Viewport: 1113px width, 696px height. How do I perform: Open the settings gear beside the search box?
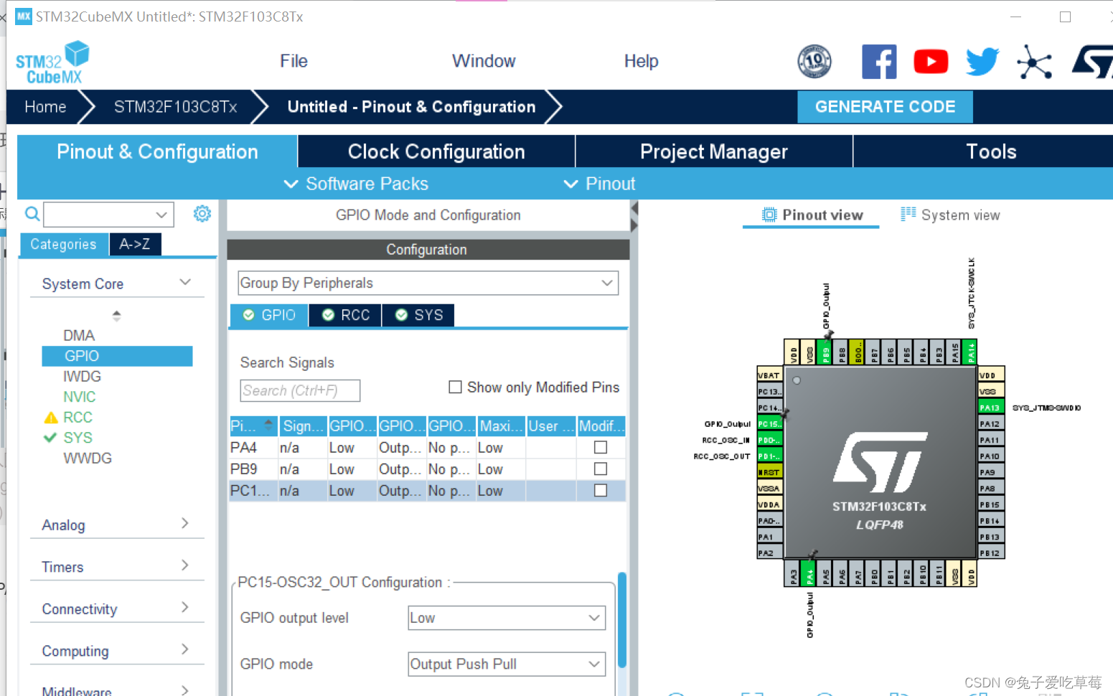click(x=202, y=213)
